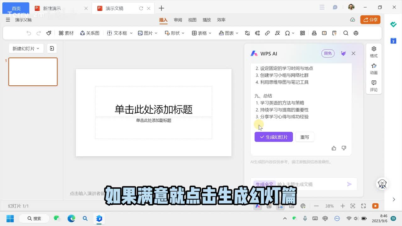Screen dimensions: 402x226
Task: Switch to the 审阅 review tab
Action: (x=178, y=20)
